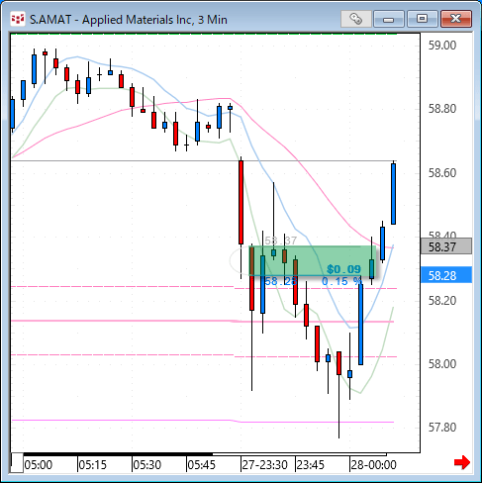Image resolution: width=482 pixels, height=483 pixels.
Task: Minimize the S.AMAT chart window
Action: tap(389, 19)
